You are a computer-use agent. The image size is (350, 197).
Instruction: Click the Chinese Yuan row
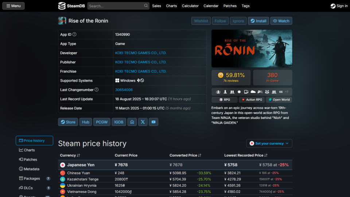pyautogui.click(x=175, y=173)
